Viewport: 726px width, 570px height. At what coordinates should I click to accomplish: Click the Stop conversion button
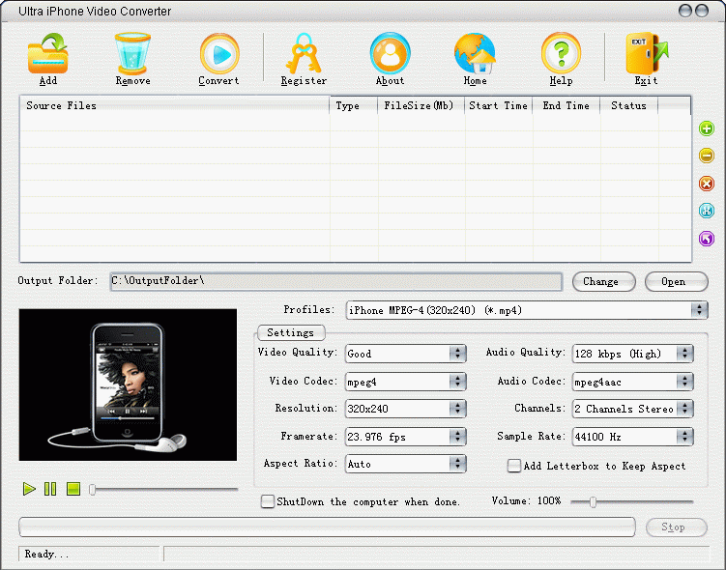point(676,527)
